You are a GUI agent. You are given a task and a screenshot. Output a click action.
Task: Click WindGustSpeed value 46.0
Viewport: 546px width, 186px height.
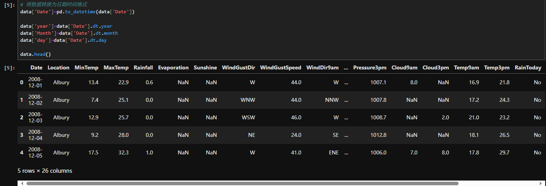(x=296, y=117)
